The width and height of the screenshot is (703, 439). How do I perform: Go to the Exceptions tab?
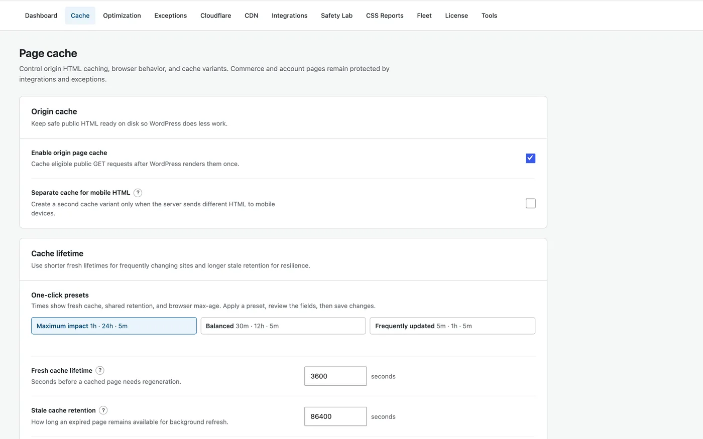click(171, 16)
